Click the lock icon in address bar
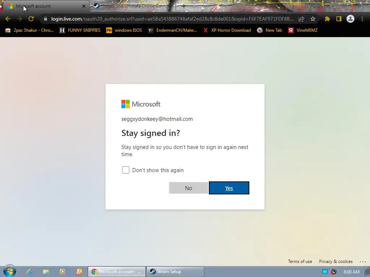Image resolution: width=370 pixels, height=277 pixels. click(x=46, y=19)
